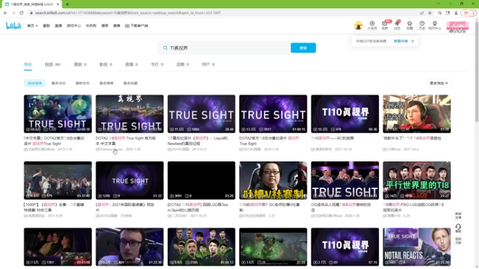
Task: Open the 历史 history clock icon
Action: pyautogui.click(x=422, y=25)
